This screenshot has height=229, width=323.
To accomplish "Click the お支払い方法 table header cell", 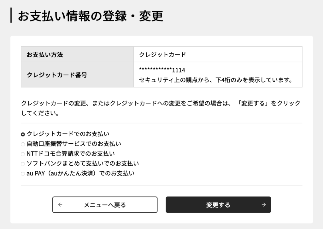I will (x=77, y=54).
